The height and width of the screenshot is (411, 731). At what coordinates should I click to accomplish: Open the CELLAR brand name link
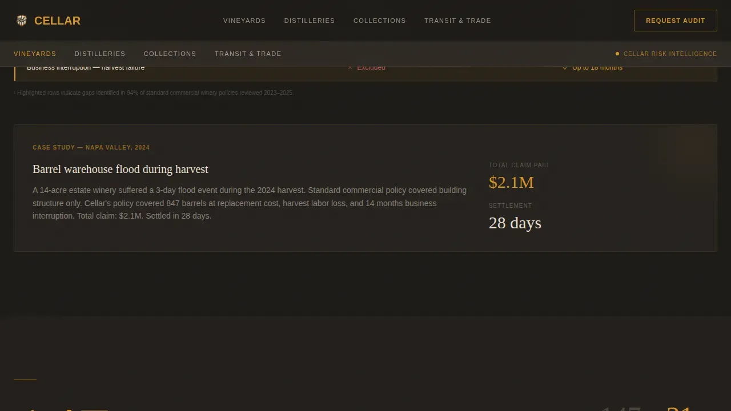tap(57, 21)
